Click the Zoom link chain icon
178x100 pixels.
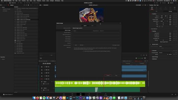point(166,16)
